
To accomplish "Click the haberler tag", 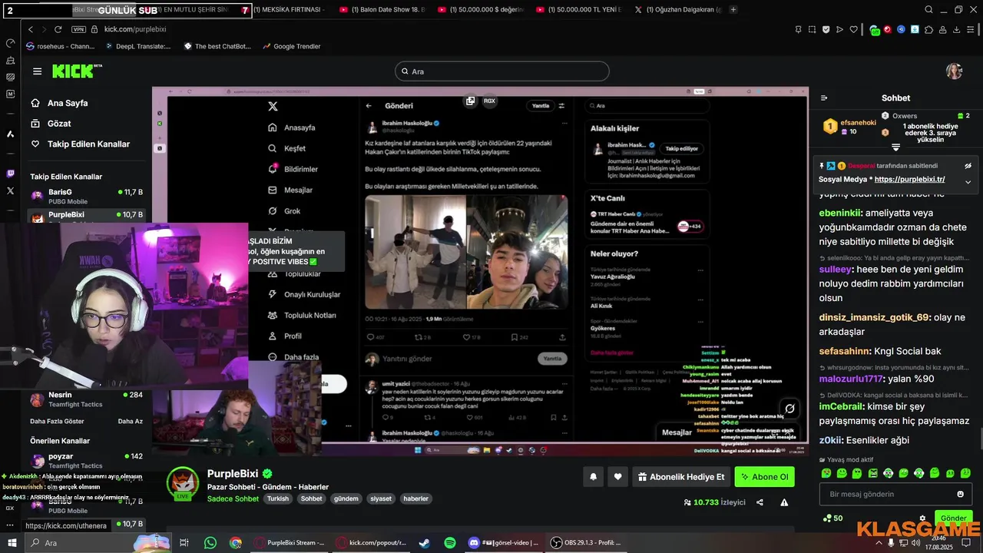I will pyautogui.click(x=415, y=498).
